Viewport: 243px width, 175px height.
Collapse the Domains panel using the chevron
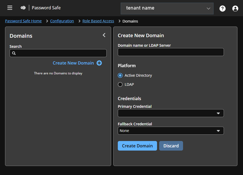tap(104, 35)
